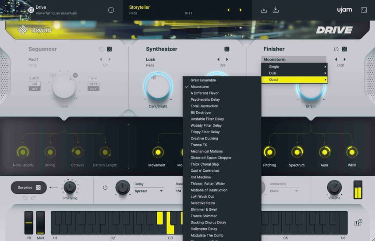Click the Delay amount knob
375x241 pixels.
tap(123, 188)
